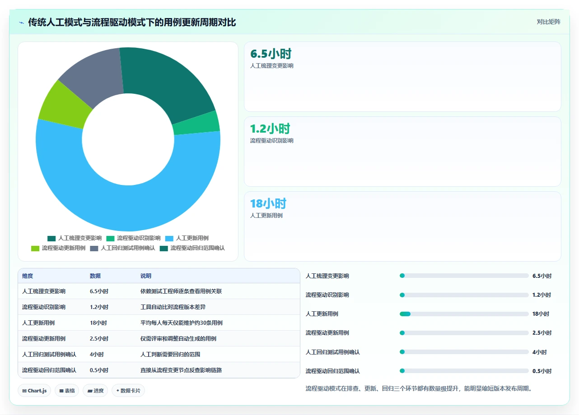Open the 18小时 data card
The image size is (579, 415).
(402, 226)
